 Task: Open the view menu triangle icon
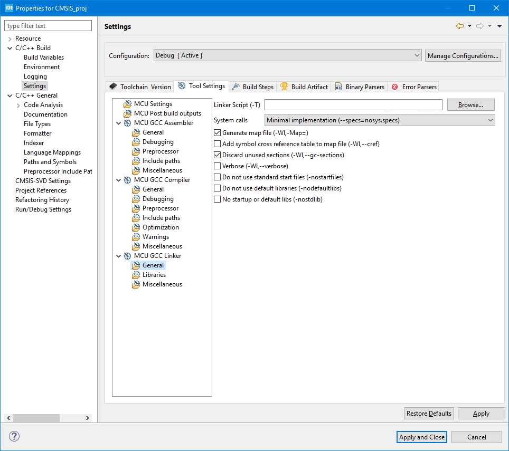pyautogui.click(x=499, y=26)
